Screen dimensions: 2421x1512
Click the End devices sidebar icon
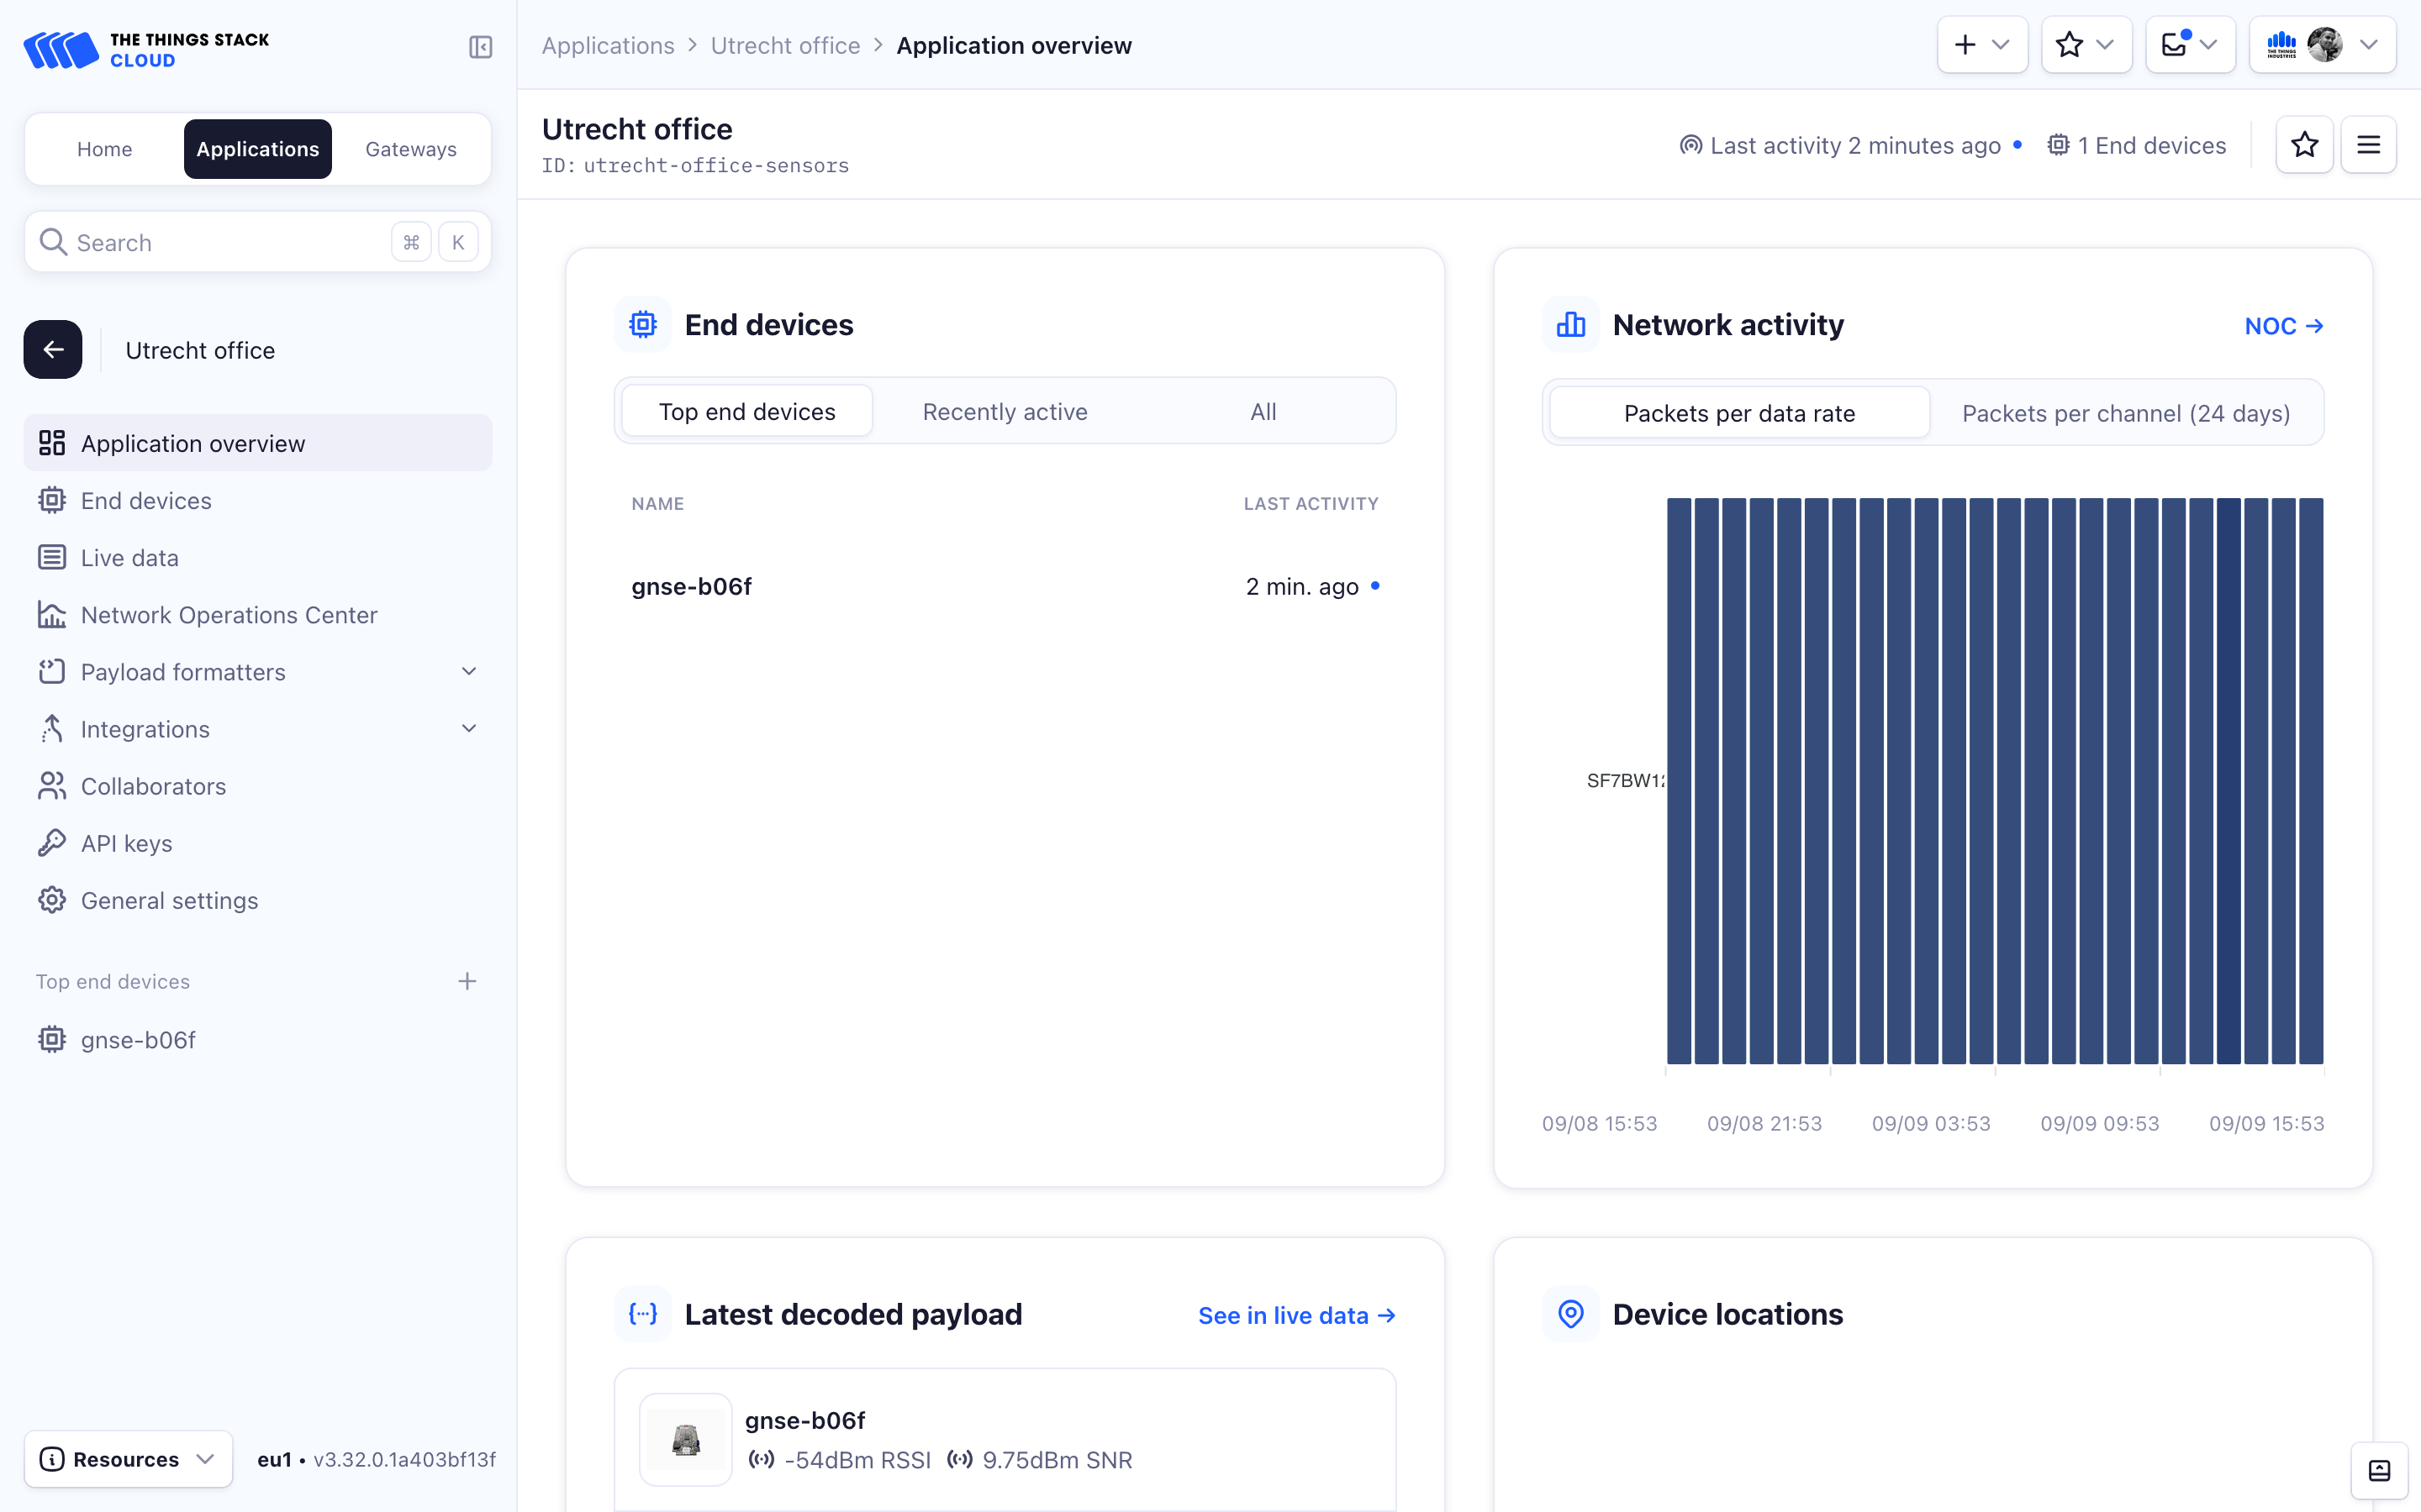pos(52,500)
